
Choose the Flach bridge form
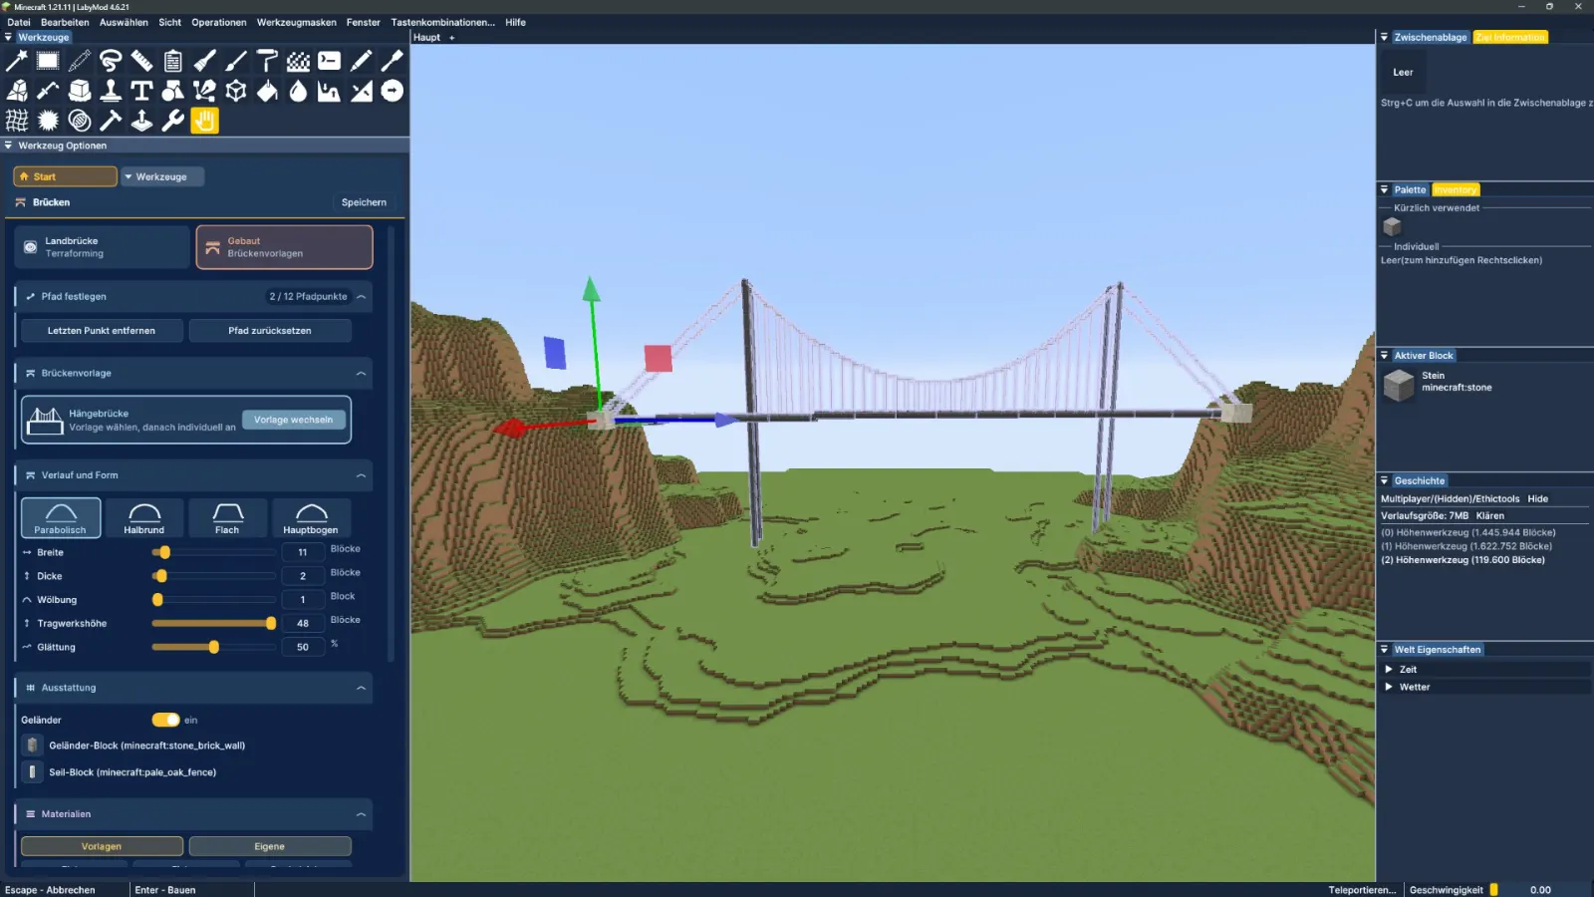click(227, 518)
